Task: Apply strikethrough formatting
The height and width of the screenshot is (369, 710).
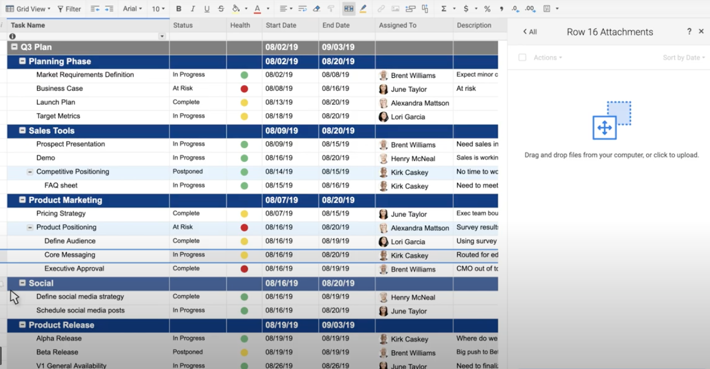Action: click(221, 9)
